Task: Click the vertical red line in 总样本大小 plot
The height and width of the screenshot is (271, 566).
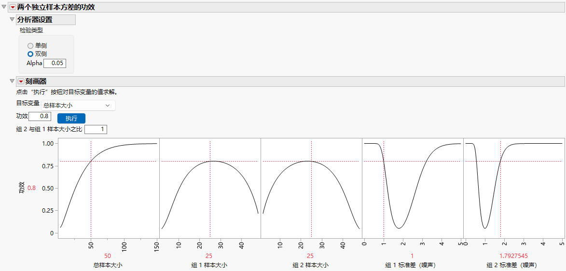Action: pyautogui.click(x=91, y=188)
